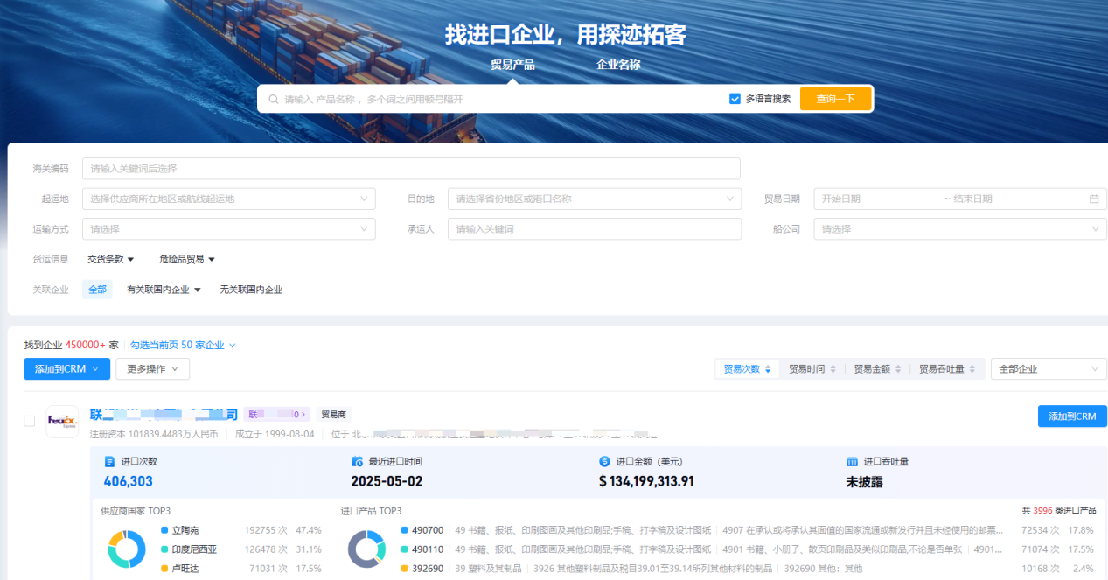
Task: Click the search magnifier icon in search bar
Action: point(274,100)
